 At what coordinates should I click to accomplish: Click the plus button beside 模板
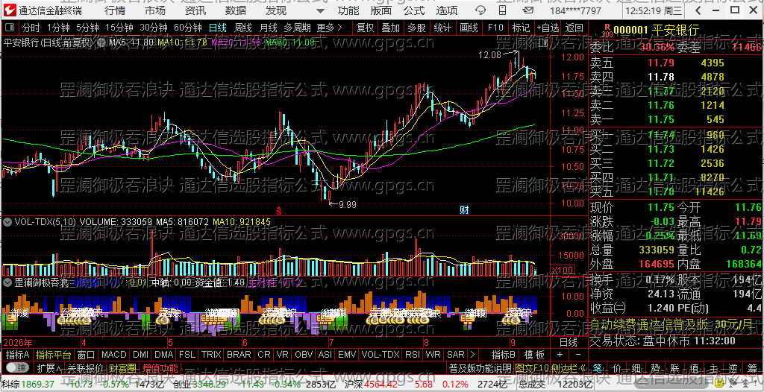[560, 355]
